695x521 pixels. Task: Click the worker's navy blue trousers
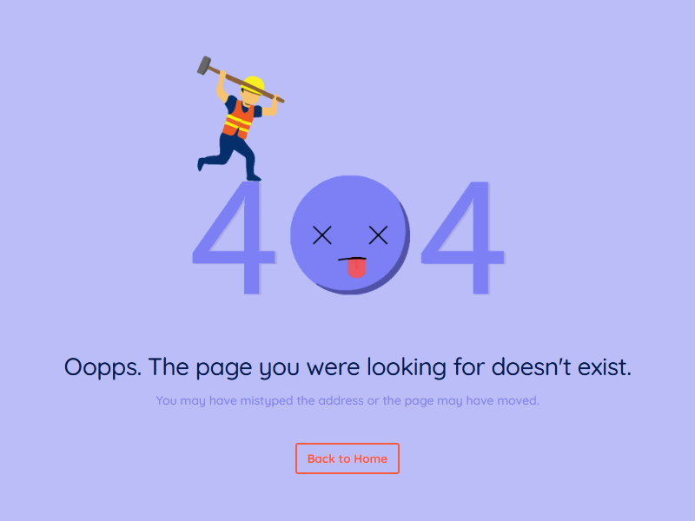[230, 155]
